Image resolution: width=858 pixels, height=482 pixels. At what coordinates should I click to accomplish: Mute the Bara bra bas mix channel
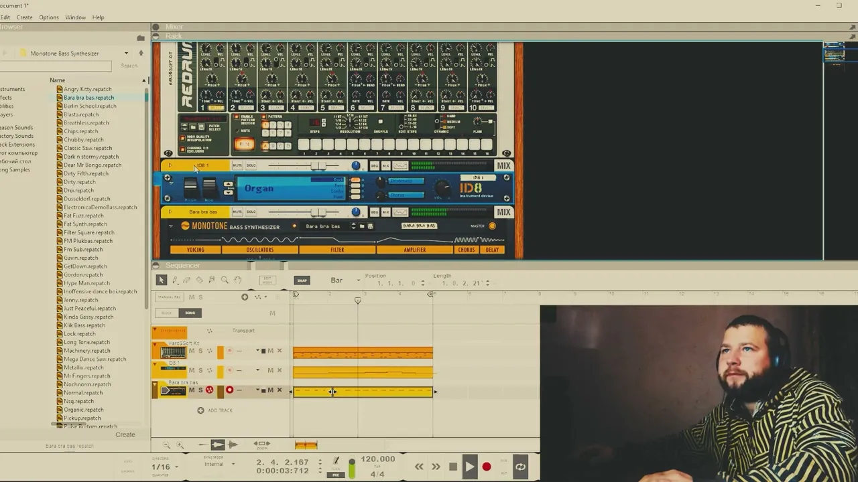pos(237,212)
